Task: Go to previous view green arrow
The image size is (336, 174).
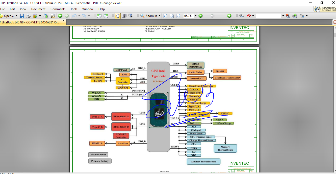Action: (x=60, y=16)
